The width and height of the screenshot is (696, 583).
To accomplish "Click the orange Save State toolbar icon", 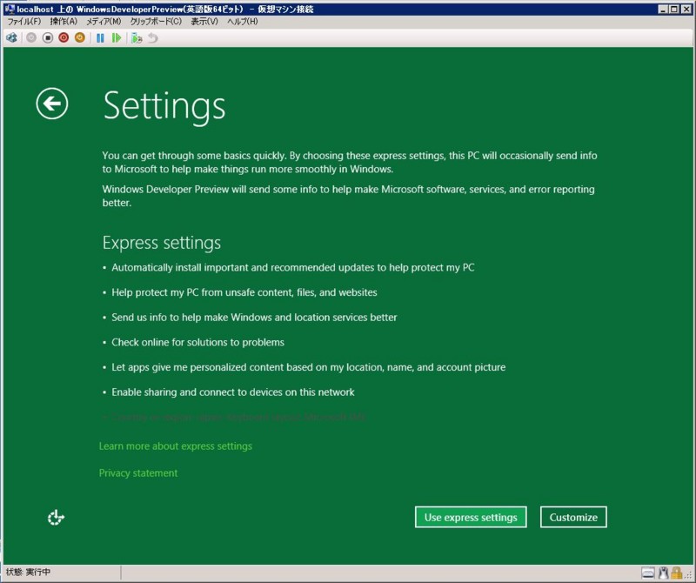I will tap(80, 38).
